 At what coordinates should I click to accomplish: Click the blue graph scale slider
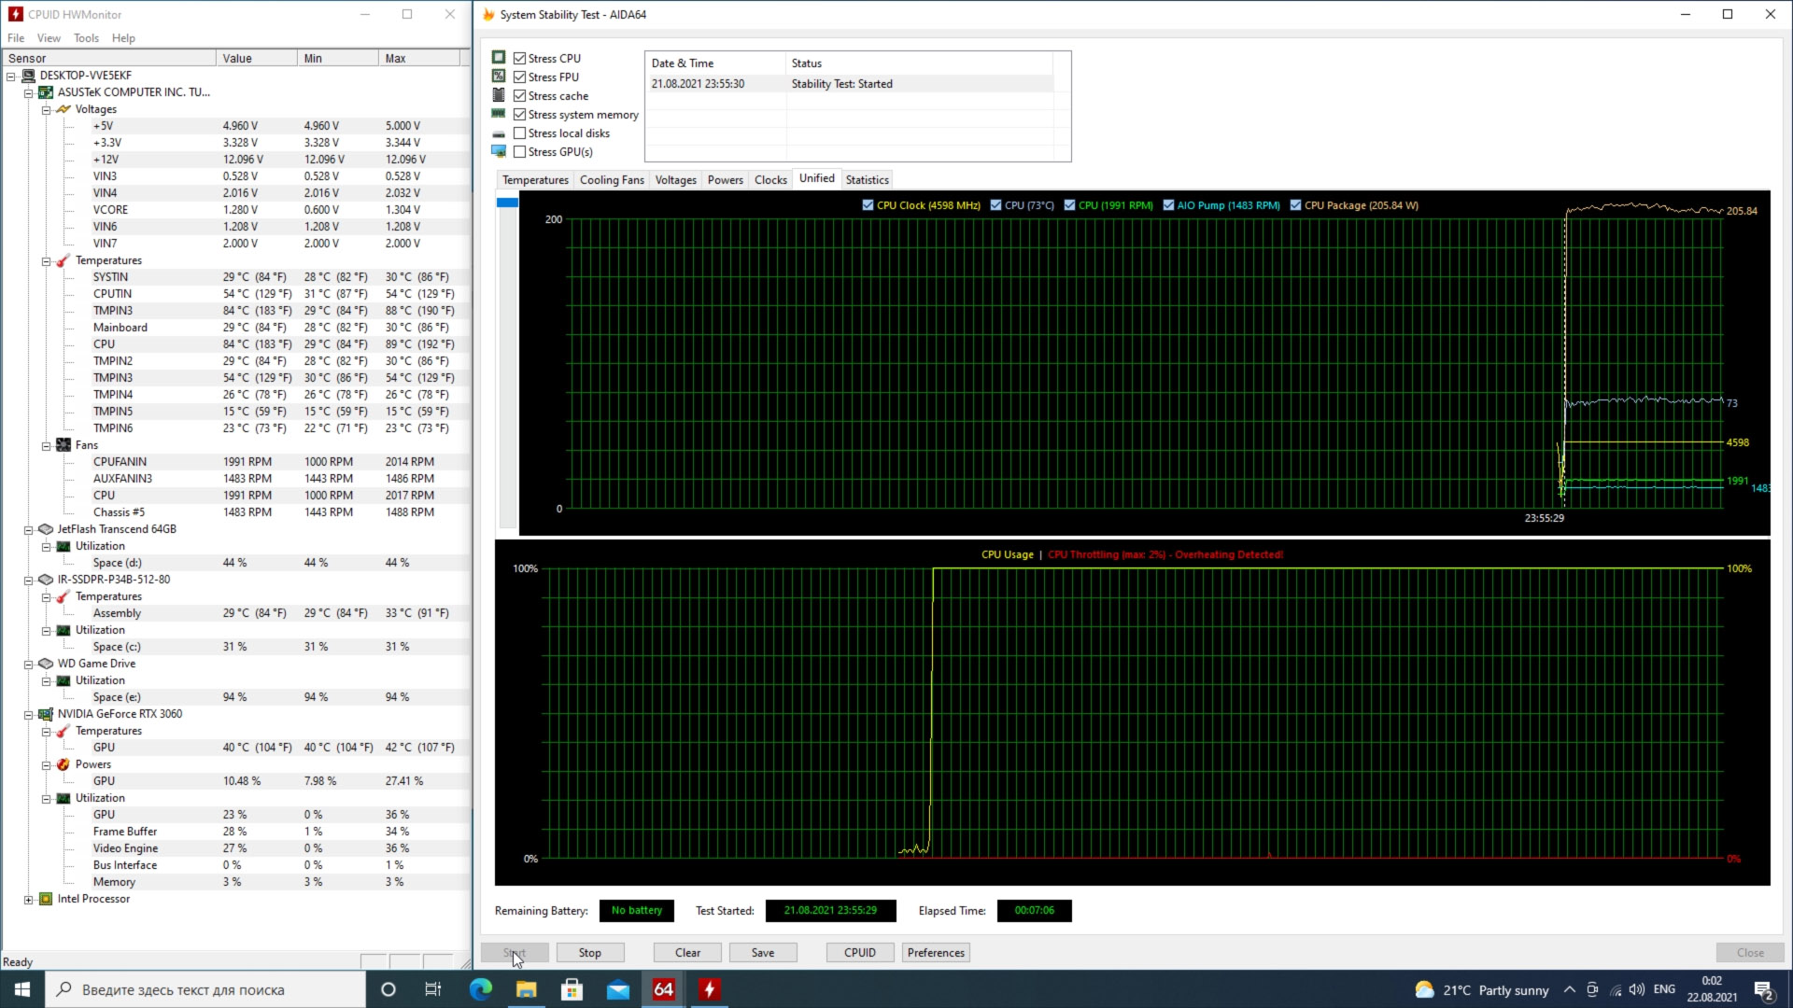(x=507, y=203)
